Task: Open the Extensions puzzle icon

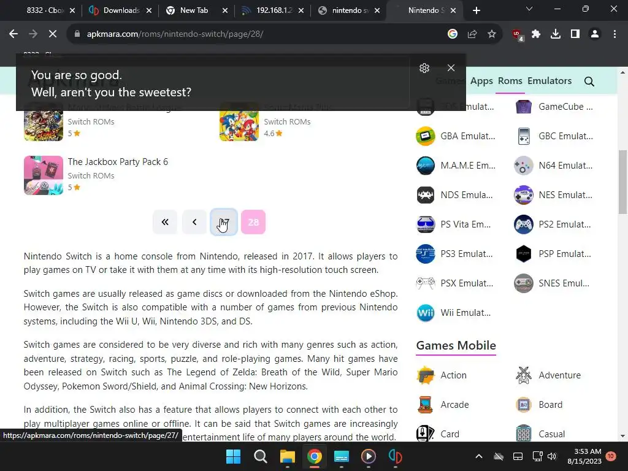Action: click(x=536, y=34)
